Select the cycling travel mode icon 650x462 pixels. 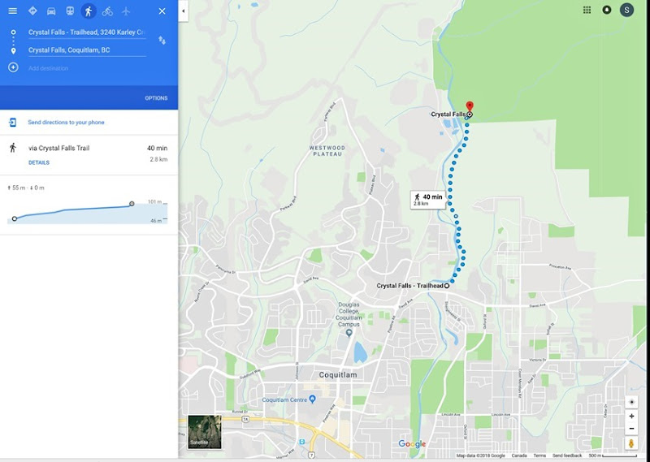[x=107, y=11]
